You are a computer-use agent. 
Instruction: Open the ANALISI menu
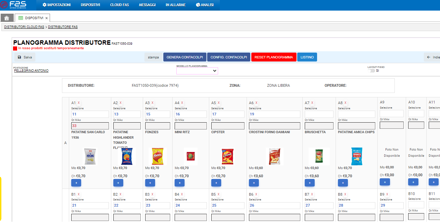(x=205, y=5)
